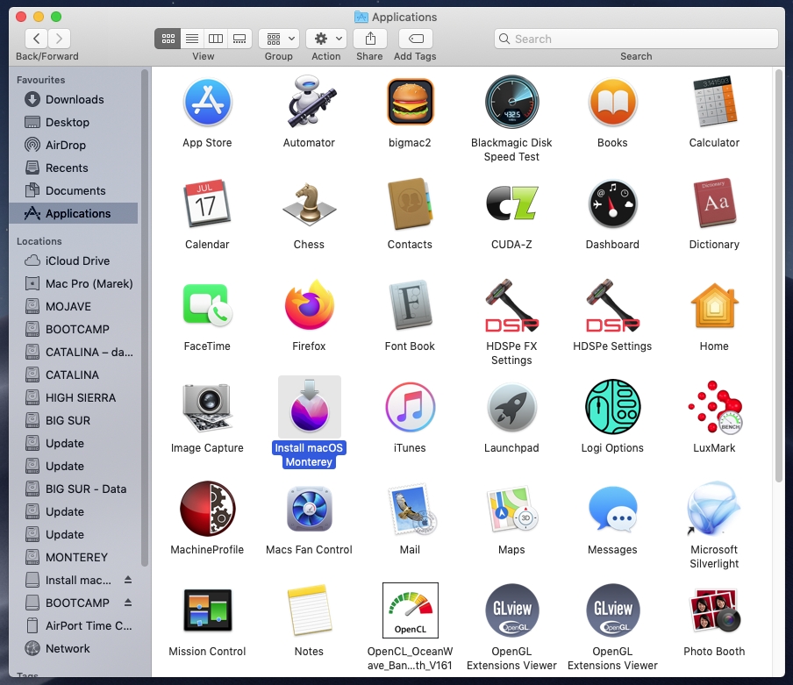
Task: Select the LuxMark app icon
Action: click(714, 407)
